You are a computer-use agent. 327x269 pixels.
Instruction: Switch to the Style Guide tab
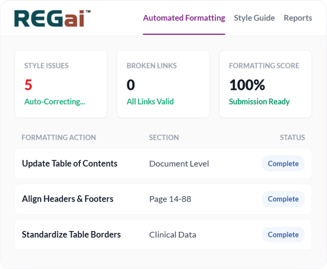pyautogui.click(x=254, y=18)
